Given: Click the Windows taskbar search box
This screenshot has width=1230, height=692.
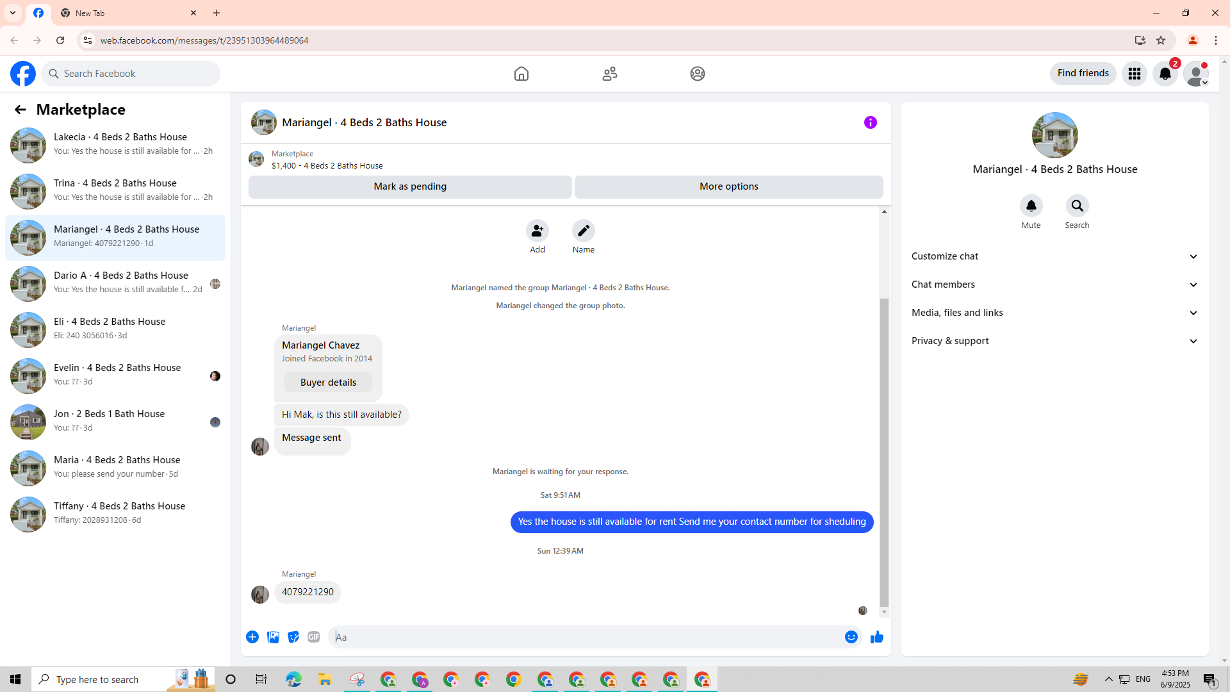Looking at the screenshot, I should pos(123,679).
